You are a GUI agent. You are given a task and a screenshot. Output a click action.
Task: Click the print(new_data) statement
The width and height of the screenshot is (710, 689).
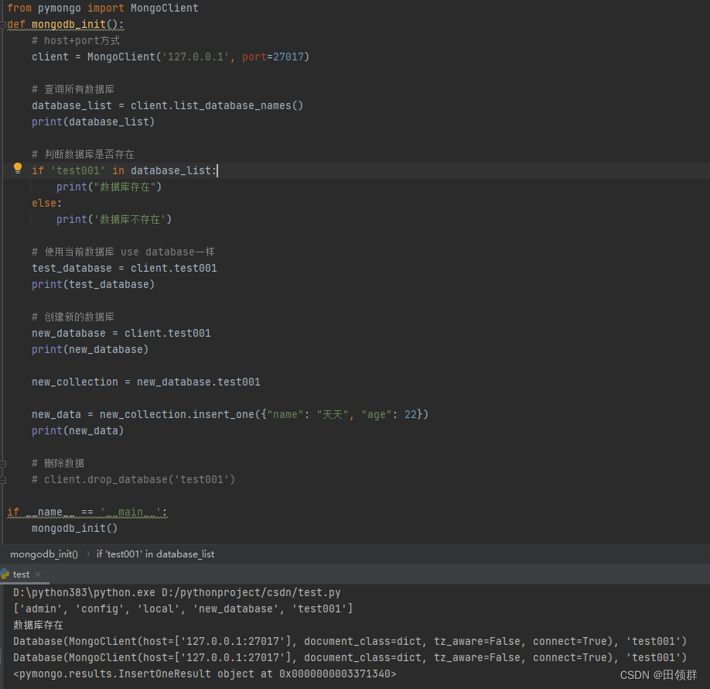click(x=77, y=430)
